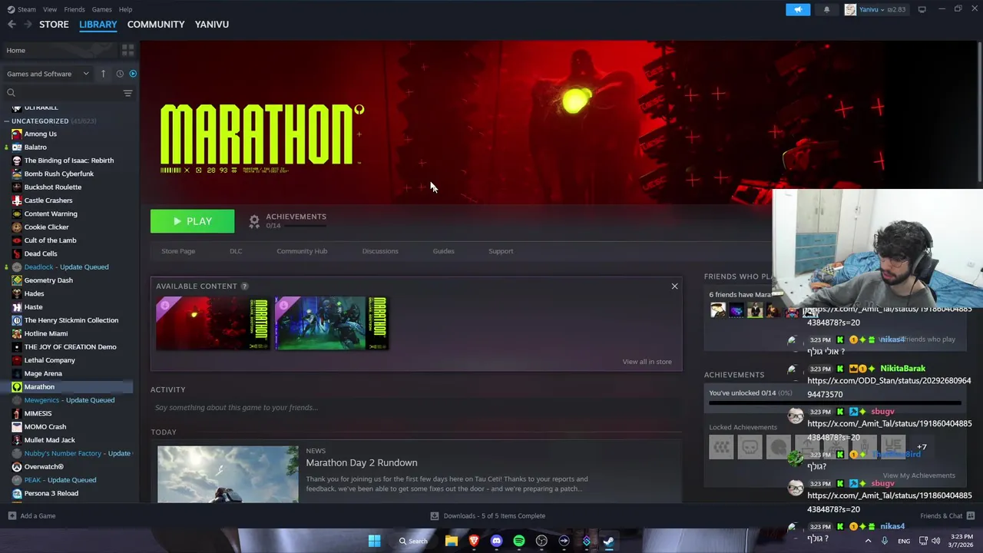Open Discord from the taskbar
The width and height of the screenshot is (983, 553).
tap(496, 541)
